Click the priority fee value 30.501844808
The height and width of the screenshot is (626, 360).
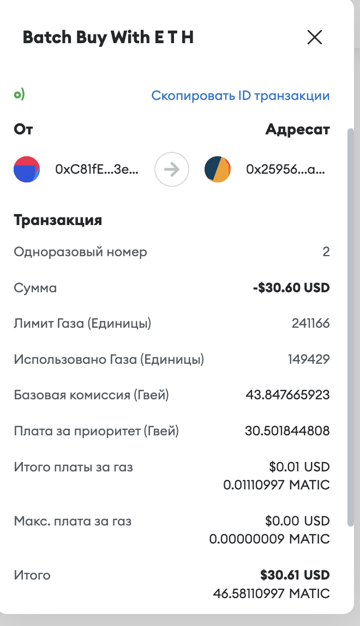[287, 431]
